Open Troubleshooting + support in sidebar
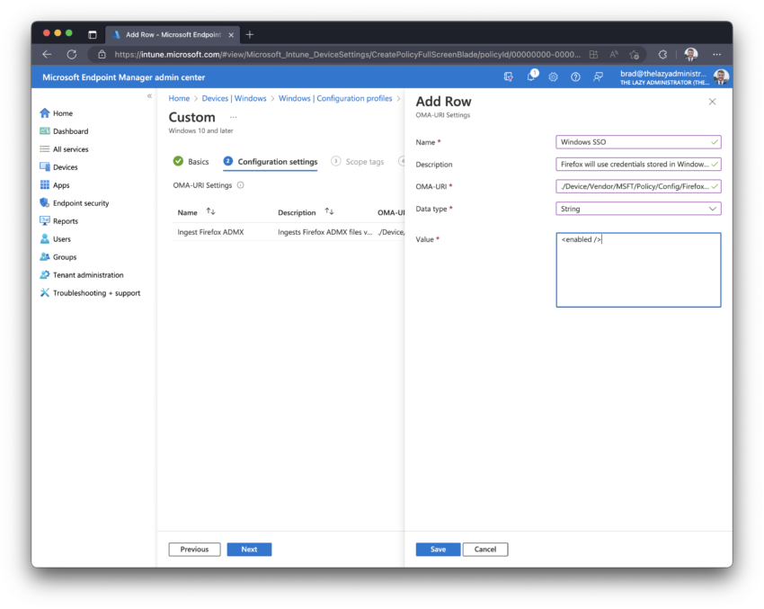Image resolution: width=764 pixels, height=609 pixels. [96, 293]
